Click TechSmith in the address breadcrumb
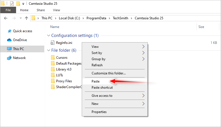221x127 pixels. click(x=120, y=18)
